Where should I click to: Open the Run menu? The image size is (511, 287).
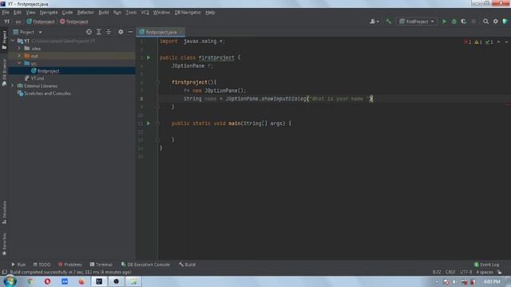pos(117,13)
